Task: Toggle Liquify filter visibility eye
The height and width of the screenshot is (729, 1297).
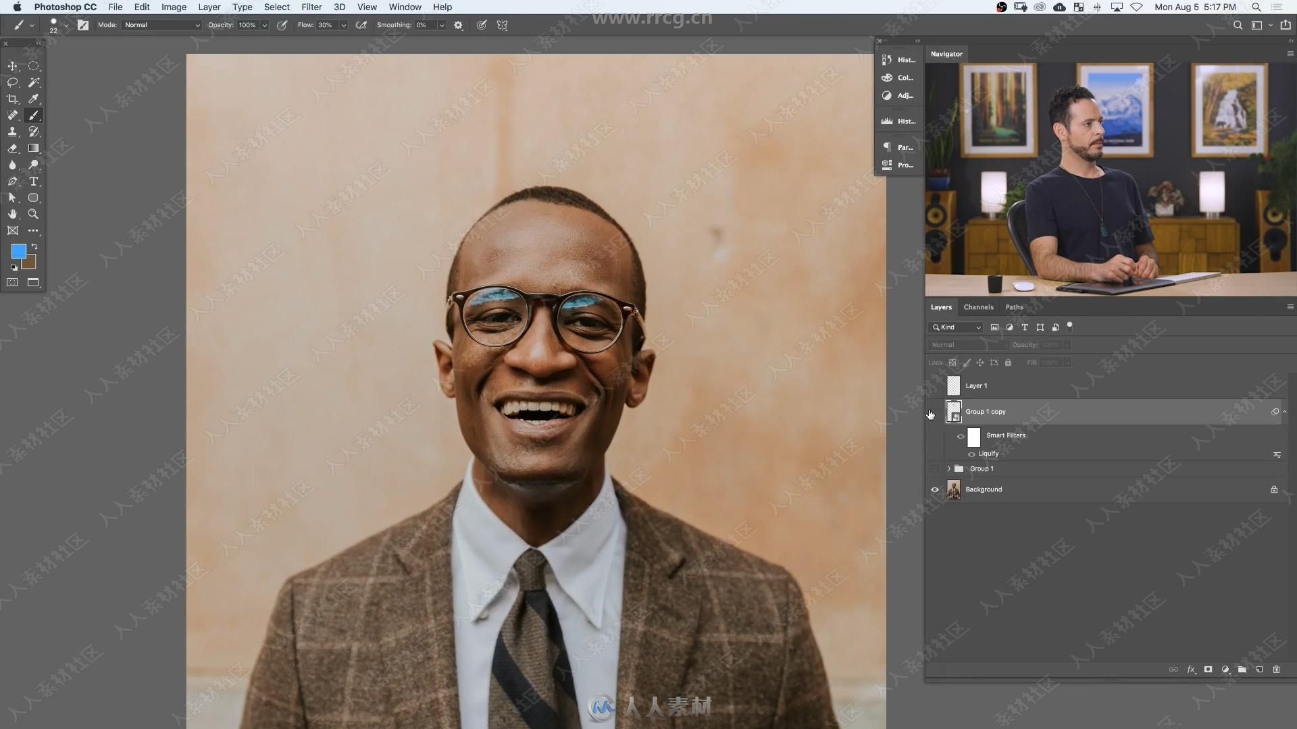Action: [971, 454]
